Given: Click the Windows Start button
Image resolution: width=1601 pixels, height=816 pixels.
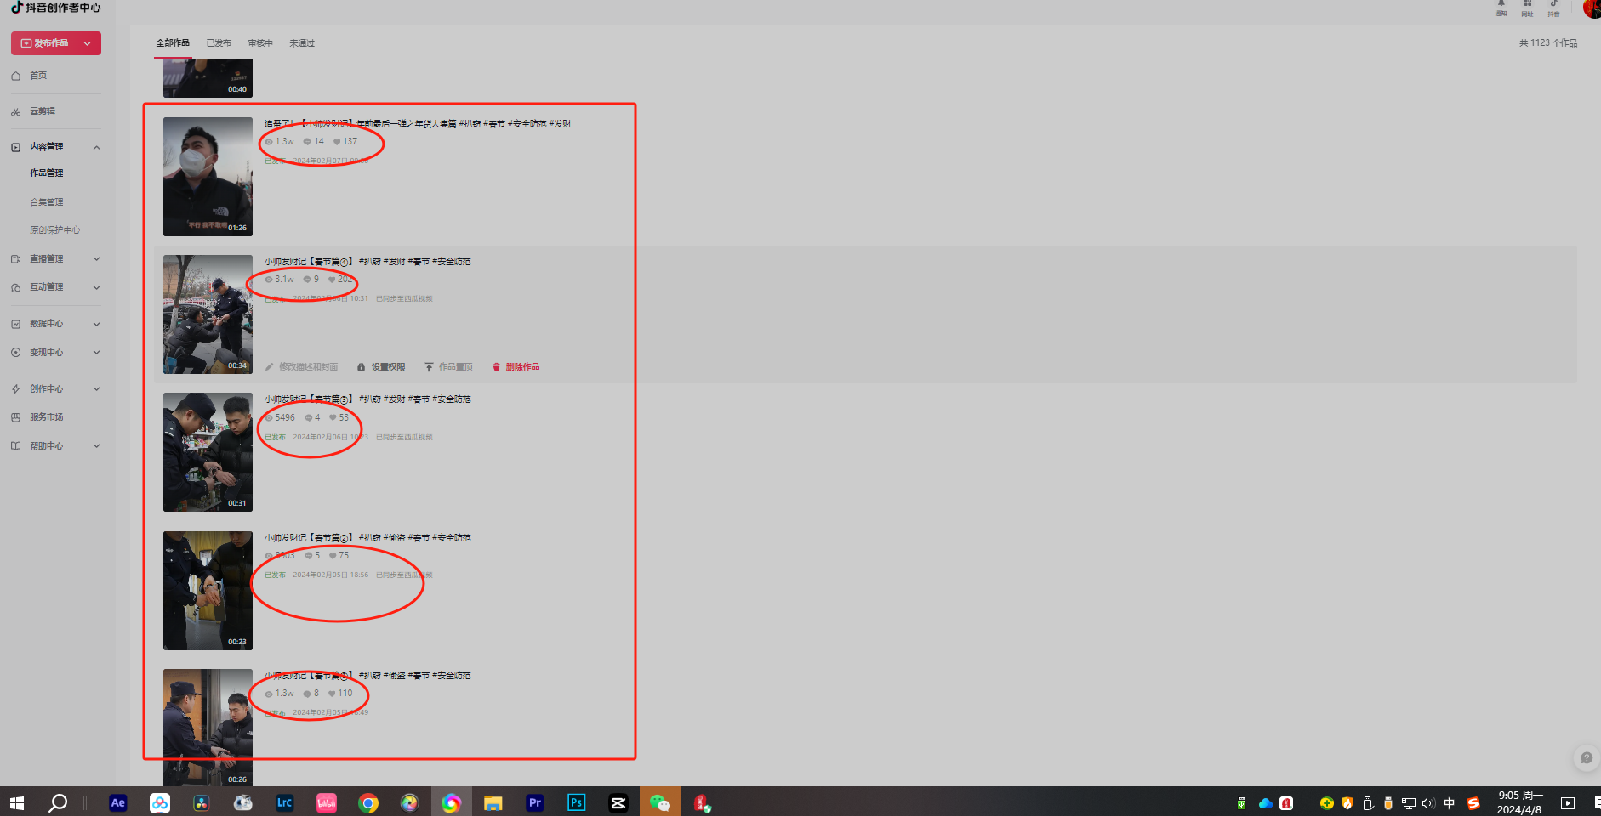Looking at the screenshot, I should (17, 802).
